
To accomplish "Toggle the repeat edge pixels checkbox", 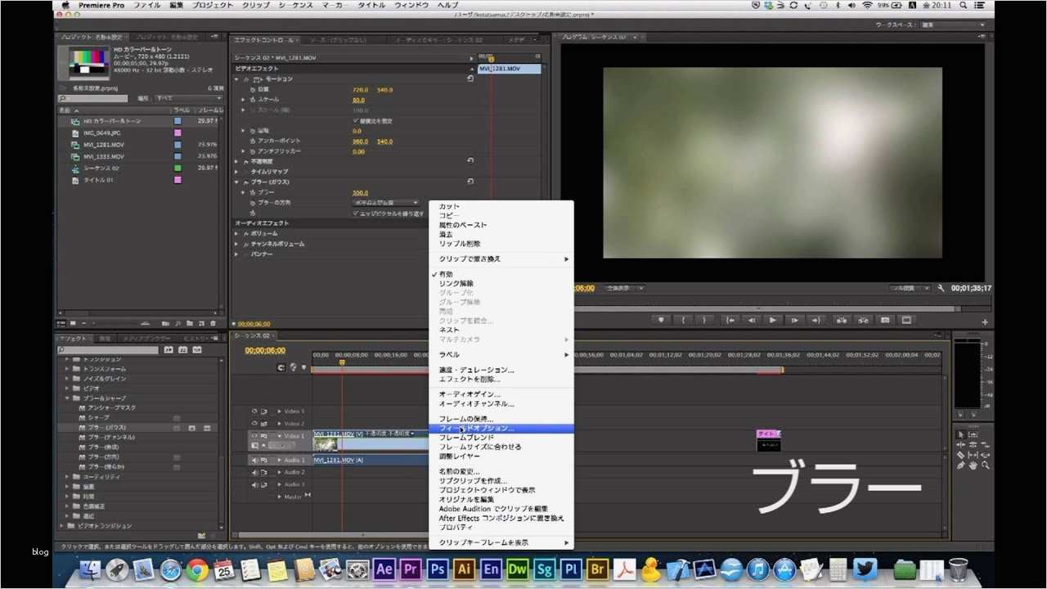I will (355, 213).
